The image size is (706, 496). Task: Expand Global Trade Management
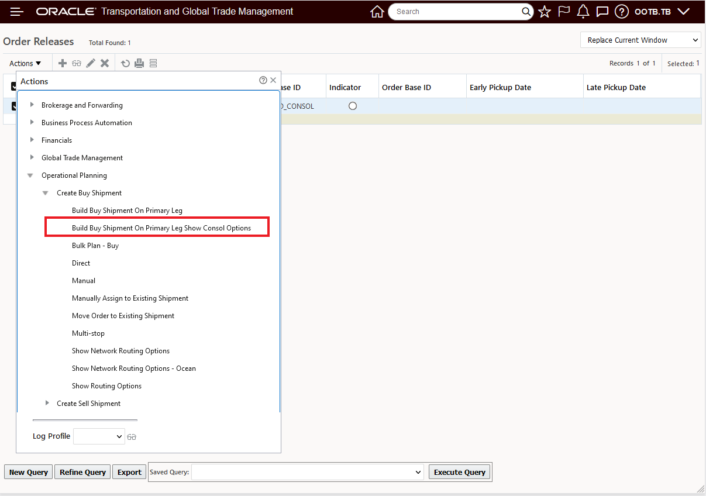(x=32, y=157)
